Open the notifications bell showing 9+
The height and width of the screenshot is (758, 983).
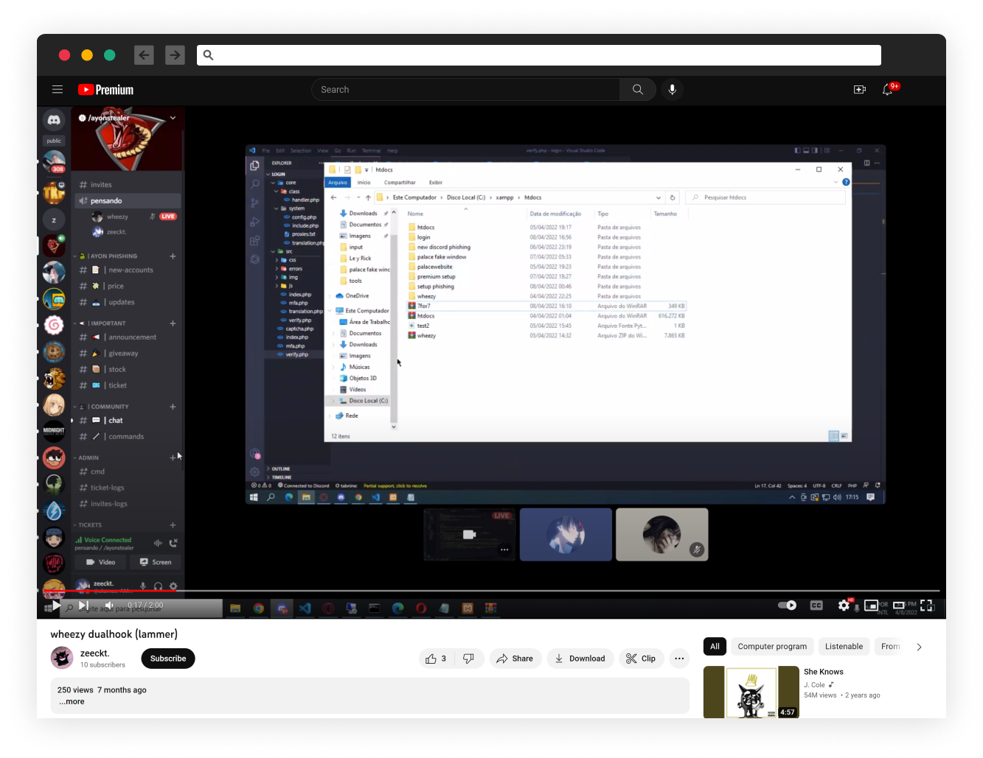click(888, 90)
